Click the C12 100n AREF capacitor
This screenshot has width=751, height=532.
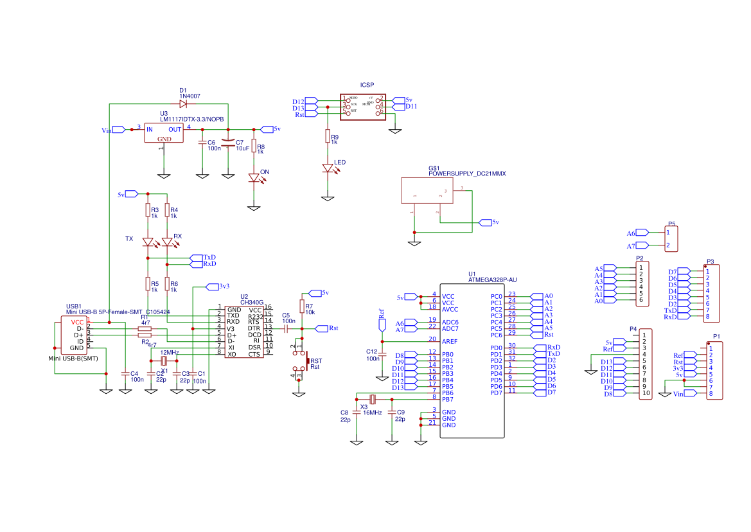382,355
